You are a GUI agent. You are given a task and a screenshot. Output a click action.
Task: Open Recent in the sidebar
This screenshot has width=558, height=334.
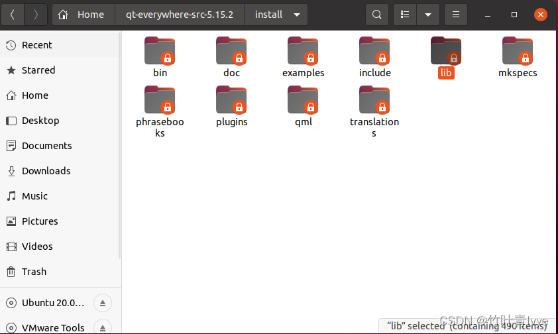pyautogui.click(x=60, y=45)
